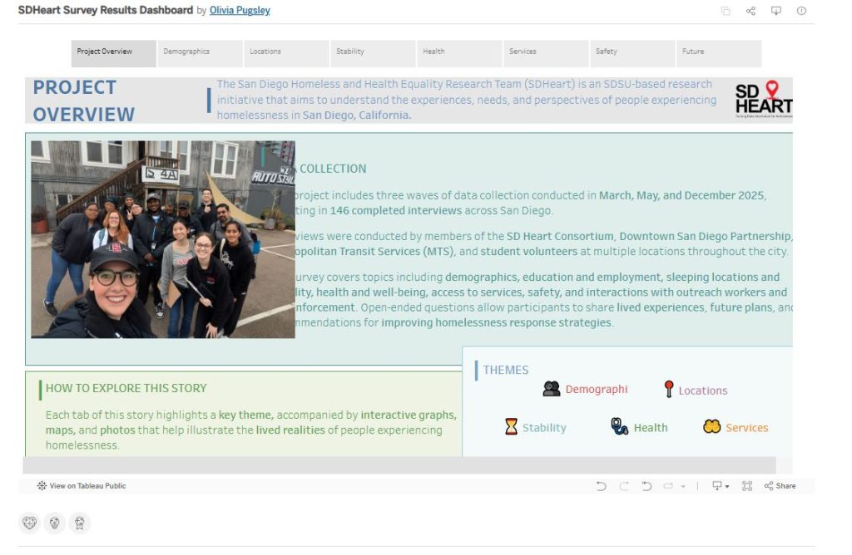Screen dimensions: 852x555
Task: Click the fullscreen icon in bottom toolbar
Action: 746,486
